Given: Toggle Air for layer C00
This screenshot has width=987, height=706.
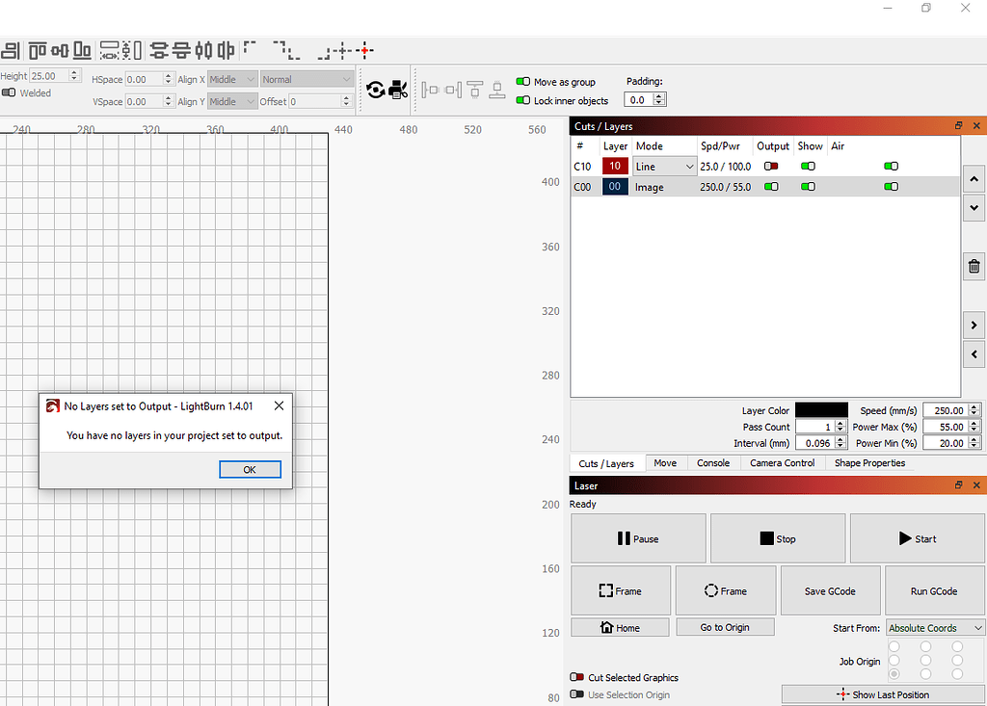Looking at the screenshot, I should click(x=891, y=186).
